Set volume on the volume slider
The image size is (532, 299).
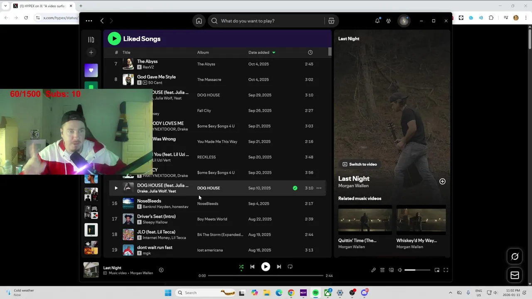click(x=417, y=270)
